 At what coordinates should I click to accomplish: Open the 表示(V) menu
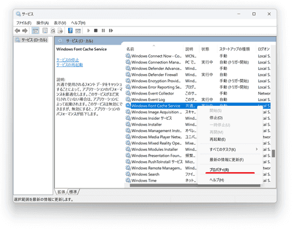point(60,23)
